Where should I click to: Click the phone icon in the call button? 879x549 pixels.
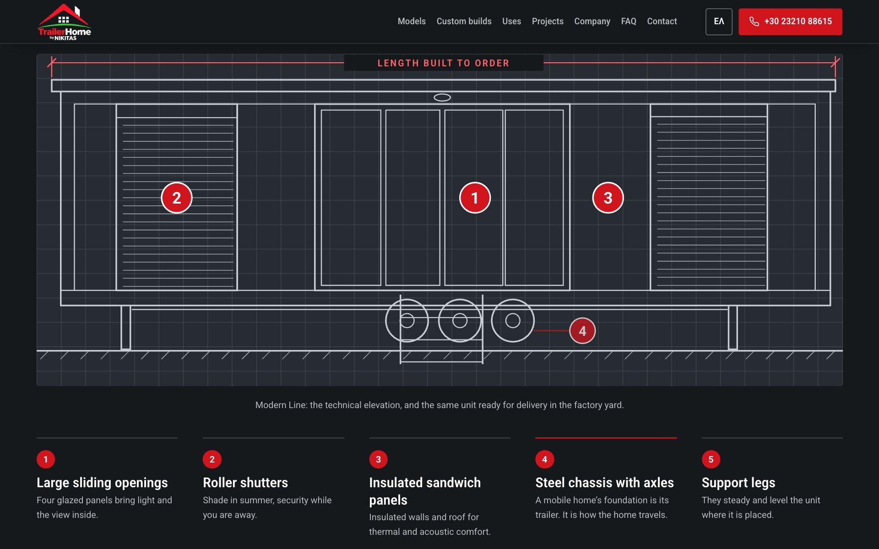[x=754, y=22]
